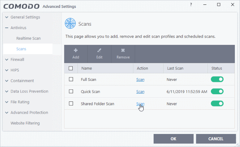This screenshot has height=147, width=240.
Task: Collapse the Antivirus section minus
Action: pyautogui.click(x=7, y=28)
